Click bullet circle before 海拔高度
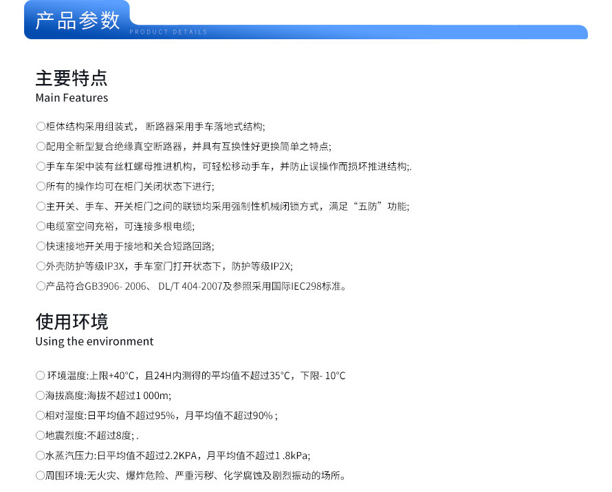 tap(40, 396)
